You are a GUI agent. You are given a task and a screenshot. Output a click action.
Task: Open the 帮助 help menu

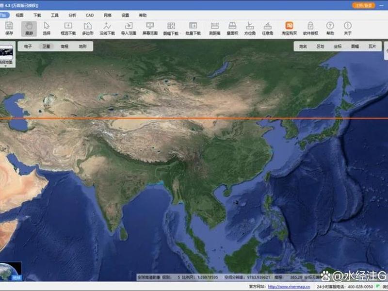tap(143, 16)
